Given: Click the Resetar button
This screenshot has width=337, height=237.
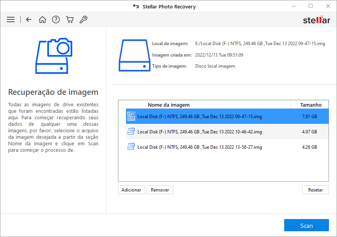Looking at the screenshot, I should tap(316, 190).
